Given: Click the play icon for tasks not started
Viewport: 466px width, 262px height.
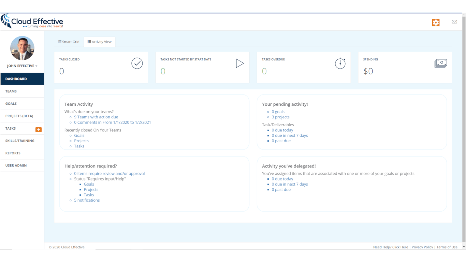Looking at the screenshot, I should pos(240,63).
